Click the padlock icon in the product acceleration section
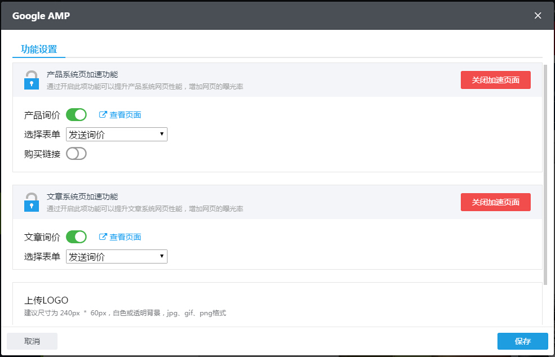 pos(31,79)
